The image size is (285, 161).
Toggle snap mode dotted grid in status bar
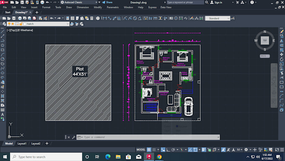pyautogui.click(x=154, y=150)
